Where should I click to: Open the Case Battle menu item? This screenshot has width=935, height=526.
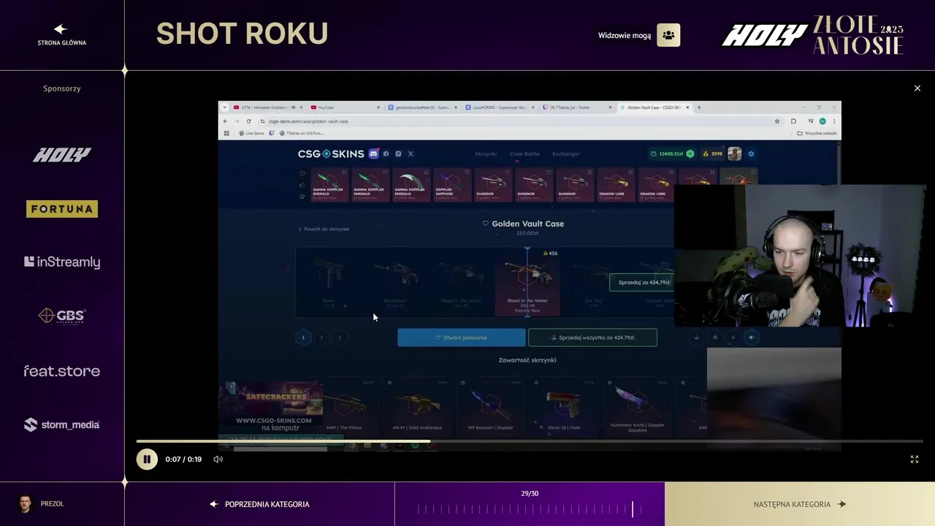(524, 154)
